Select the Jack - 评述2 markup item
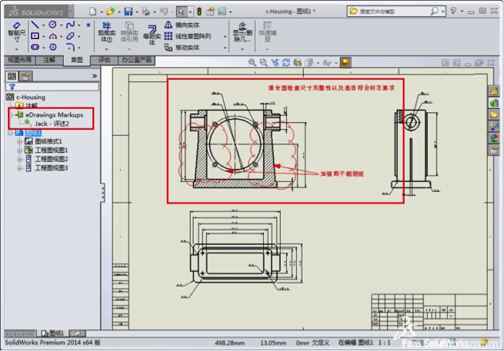504x351 pixels. pos(52,123)
